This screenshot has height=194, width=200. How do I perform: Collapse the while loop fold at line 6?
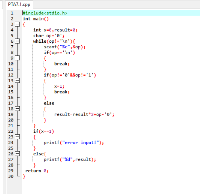pos(17,41)
